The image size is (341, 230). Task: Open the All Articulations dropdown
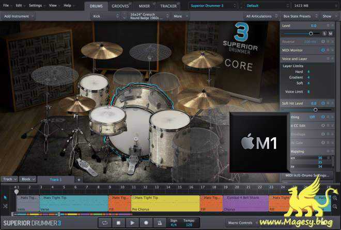tap(261, 17)
